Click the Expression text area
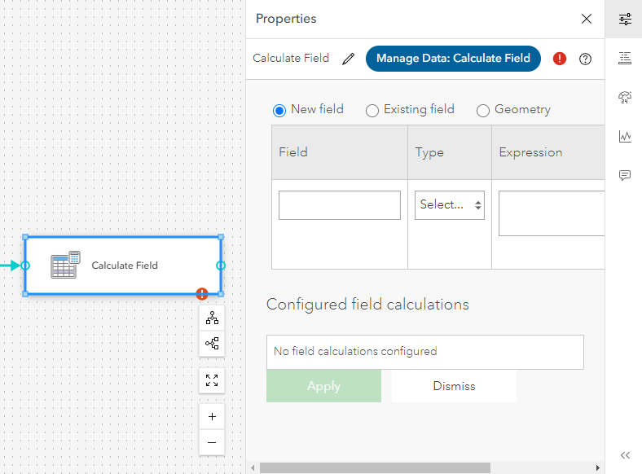 (x=552, y=213)
